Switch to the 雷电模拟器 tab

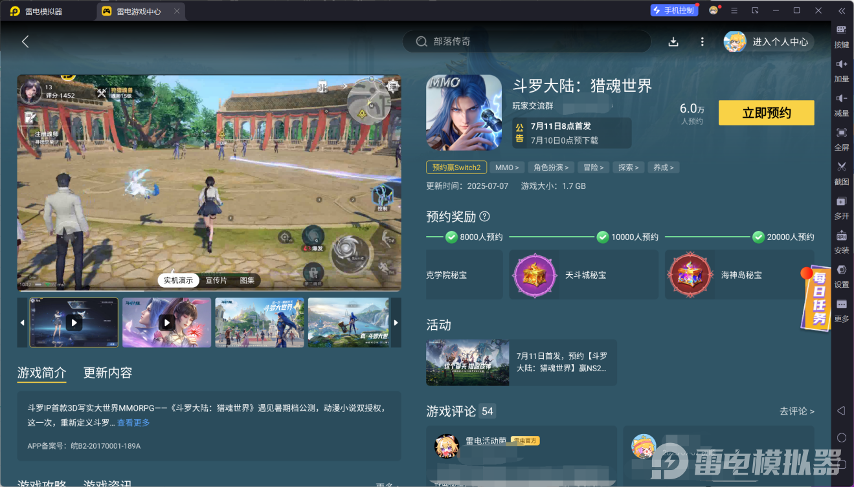click(x=38, y=11)
